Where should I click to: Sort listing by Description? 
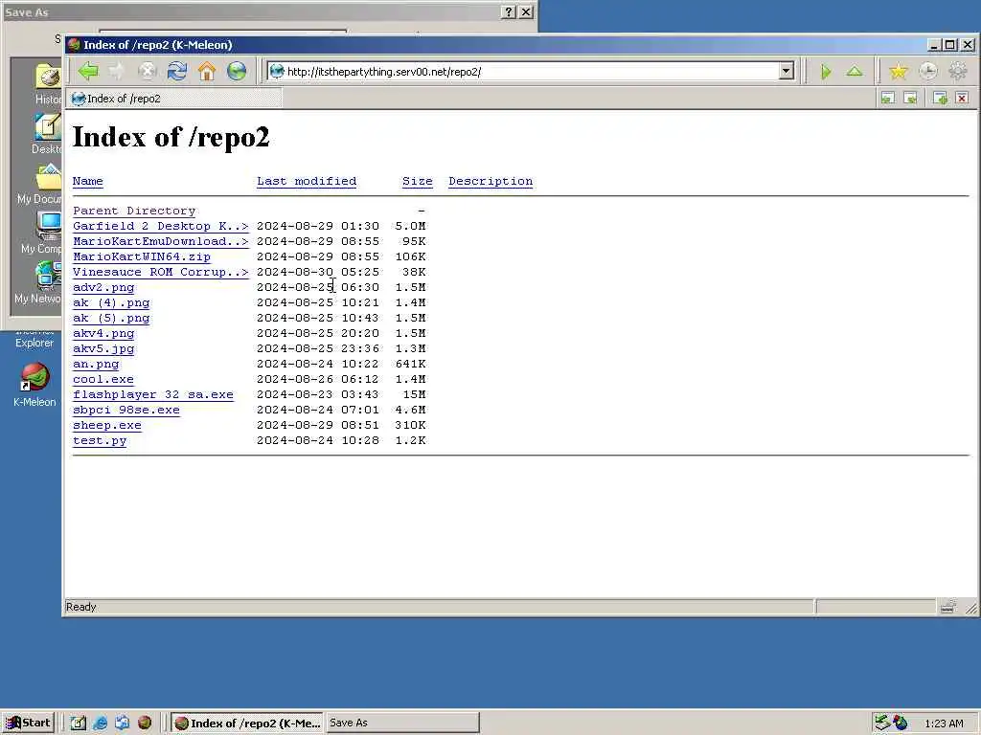[490, 181]
